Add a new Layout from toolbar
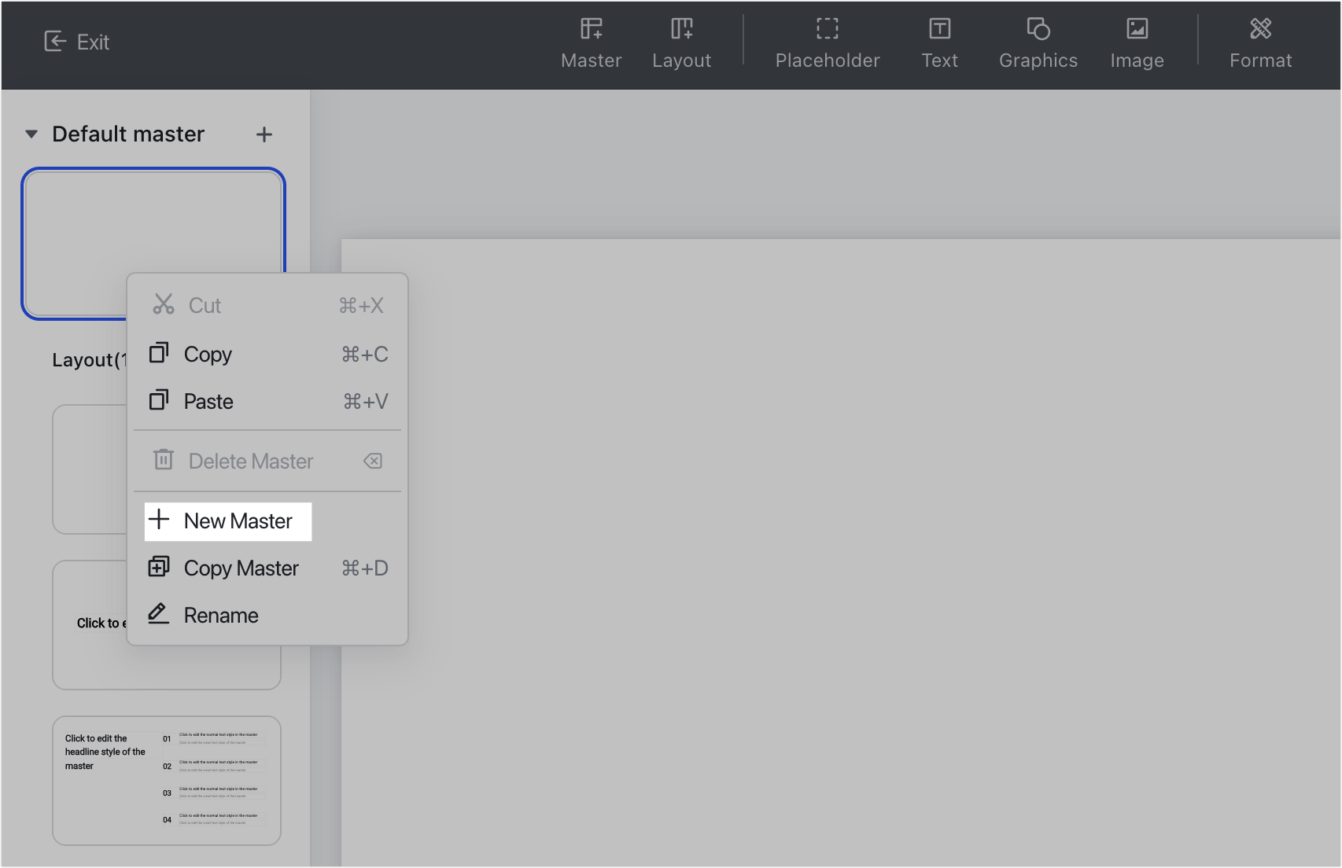The image size is (1342, 868). [681, 44]
